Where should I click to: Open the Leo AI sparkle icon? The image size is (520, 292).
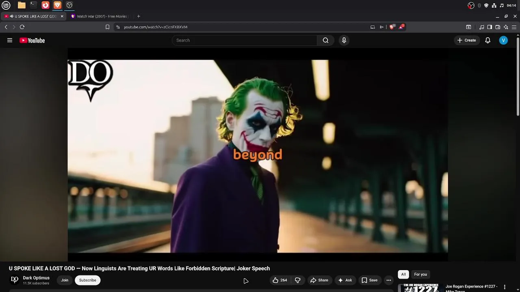(x=506, y=27)
